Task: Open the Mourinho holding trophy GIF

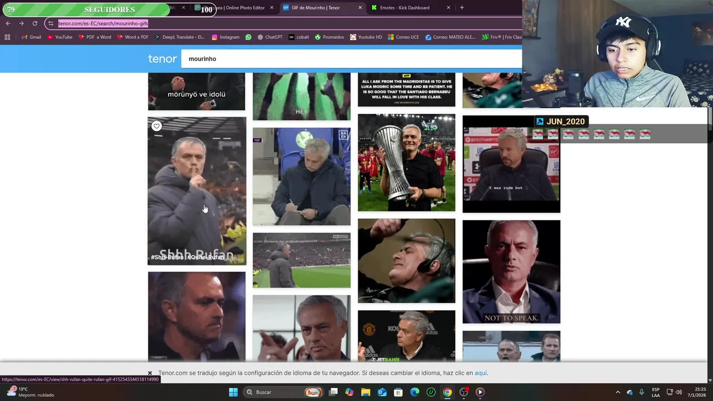Action: [406, 163]
